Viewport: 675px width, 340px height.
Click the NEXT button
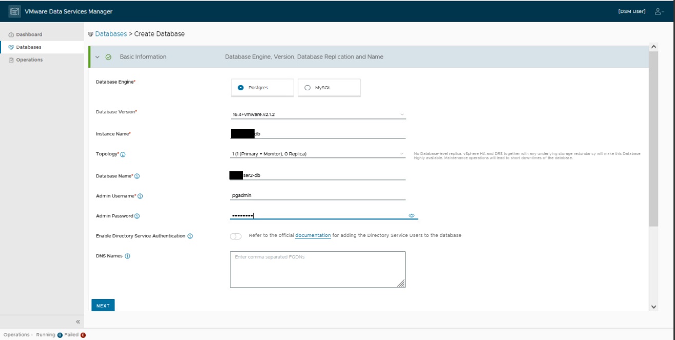tap(103, 306)
